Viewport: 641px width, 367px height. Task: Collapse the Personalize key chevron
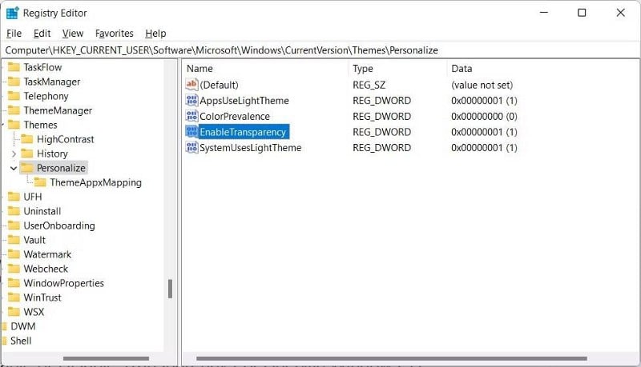(x=14, y=168)
